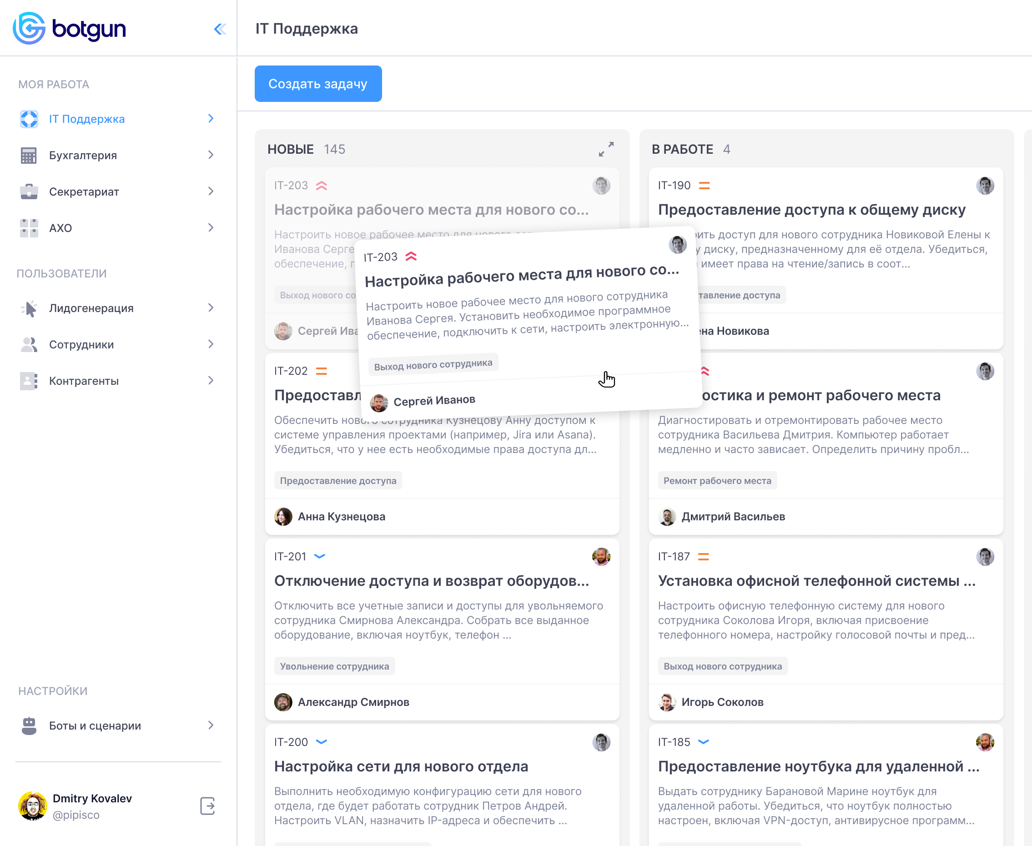The image size is (1032, 846).
Task: Click tag Ремонт рабочего места
Action: pyautogui.click(x=717, y=481)
